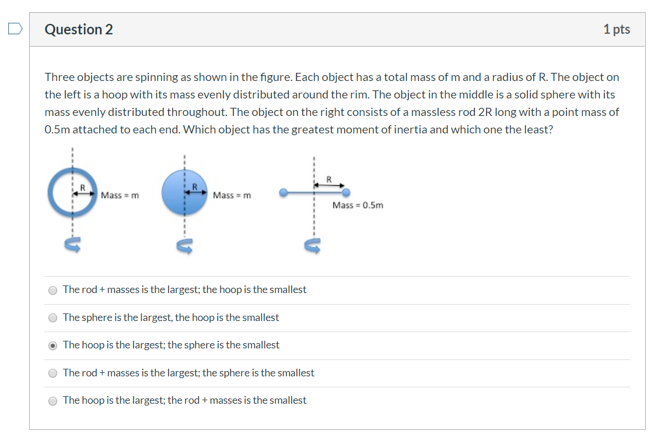Select answer stating rod + masses largest, sphere smallest

(x=53, y=373)
